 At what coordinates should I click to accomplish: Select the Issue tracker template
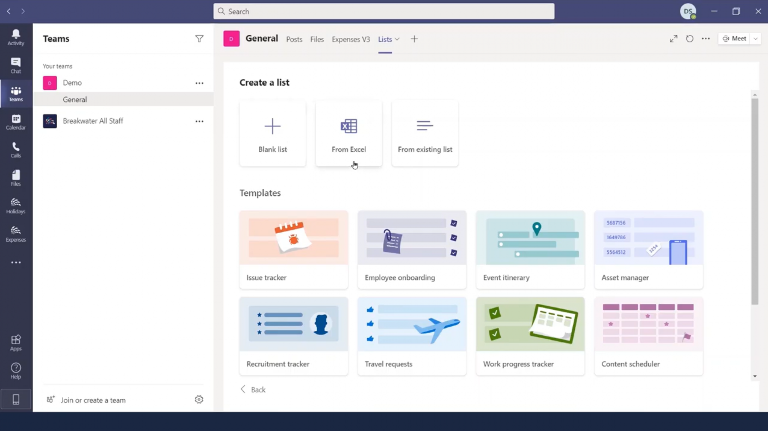coord(293,250)
